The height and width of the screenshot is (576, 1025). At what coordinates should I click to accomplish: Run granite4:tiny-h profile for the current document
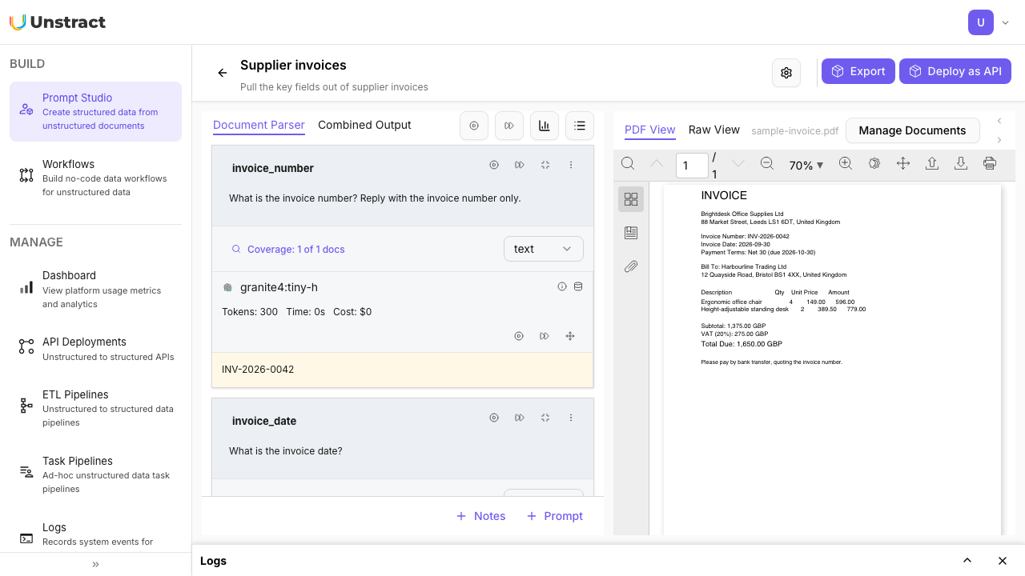click(519, 336)
